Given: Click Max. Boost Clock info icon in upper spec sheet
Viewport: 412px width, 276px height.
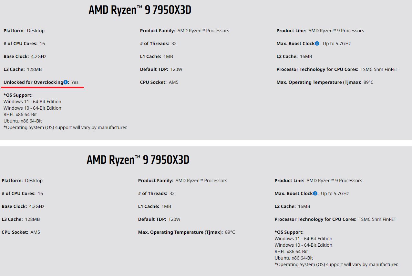Looking at the screenshot, I should pos(317,44).
